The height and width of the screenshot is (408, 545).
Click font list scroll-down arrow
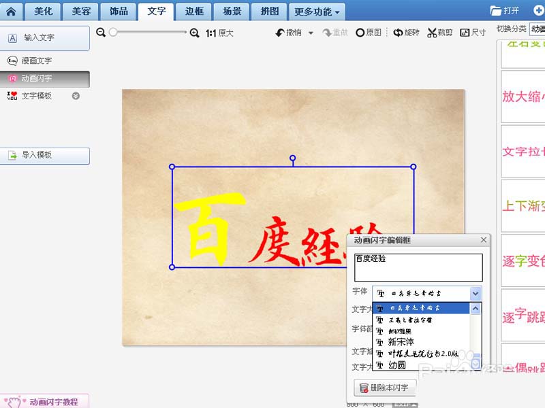(475, 364)
